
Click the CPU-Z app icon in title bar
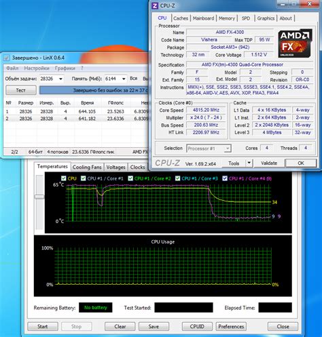point(155,5)
